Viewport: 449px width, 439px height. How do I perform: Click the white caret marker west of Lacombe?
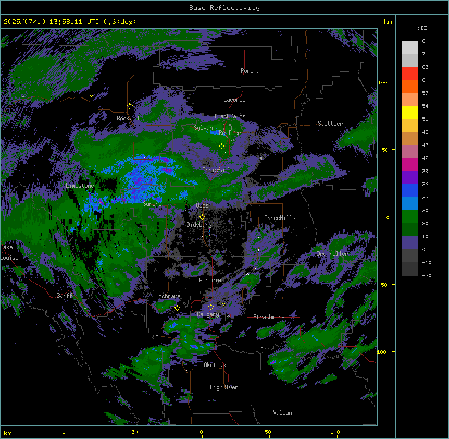point(207,103)
